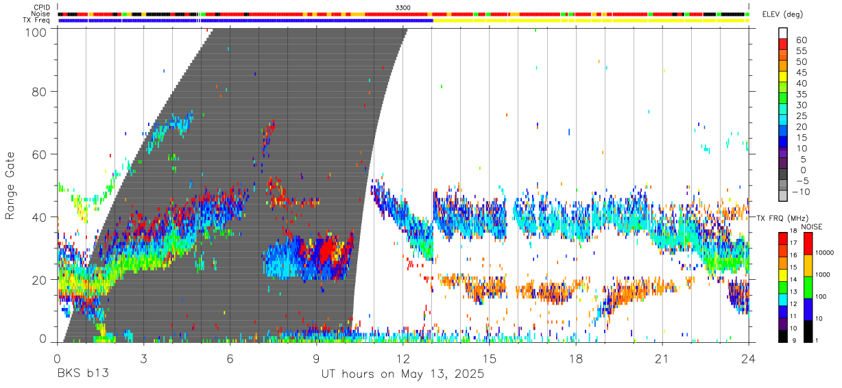Select the yellow 40–45 elevation color segment
842x388 pixels.
tap(783, 77)
